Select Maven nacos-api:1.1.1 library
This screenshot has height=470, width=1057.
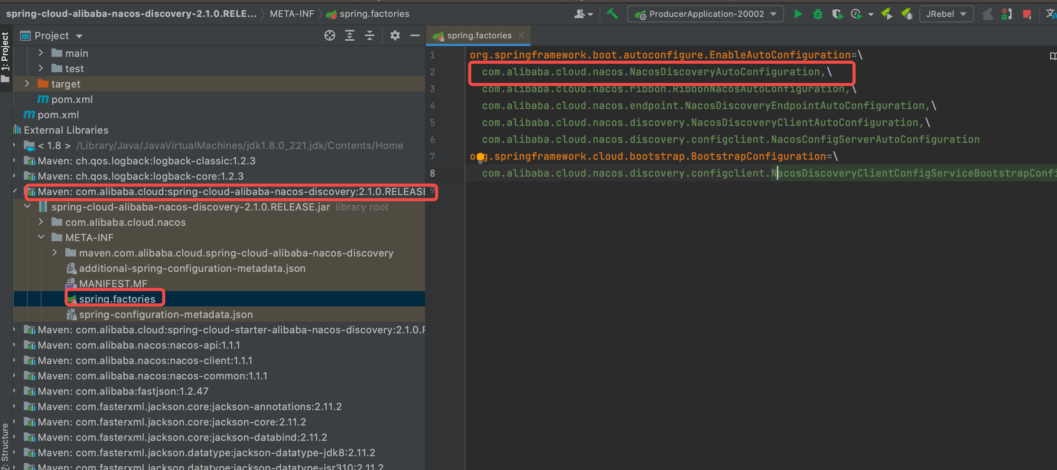[132, 345]
